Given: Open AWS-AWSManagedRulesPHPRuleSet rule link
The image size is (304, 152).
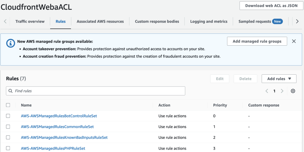Looking at the screenshot, I should (53, 148).
